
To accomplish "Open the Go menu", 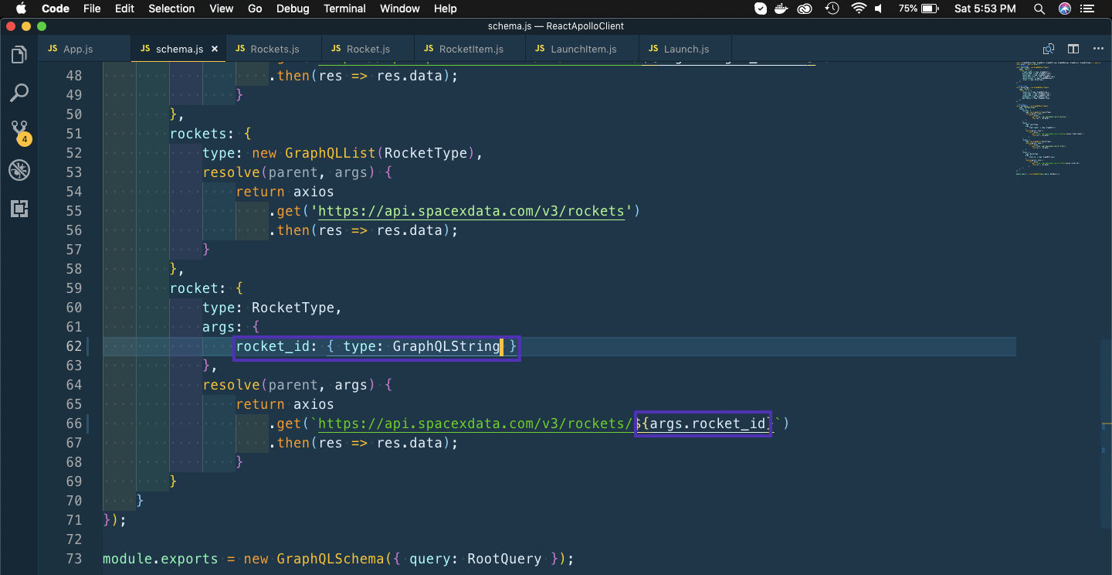I will [x=255, y=9].
